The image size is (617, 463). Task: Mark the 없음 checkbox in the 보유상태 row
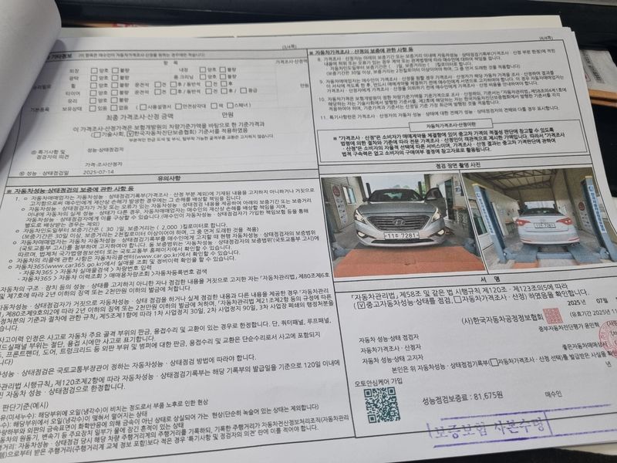(115, 107)
